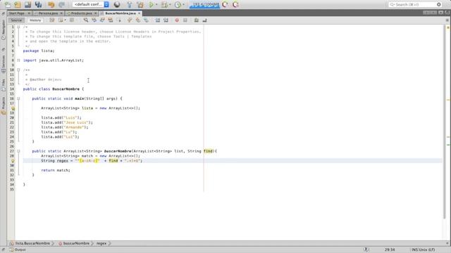This screenshot has width=451, height=253.
Task: Switch to the Producto.java tab
Action: pyautogui.click(x=82, y=13)
